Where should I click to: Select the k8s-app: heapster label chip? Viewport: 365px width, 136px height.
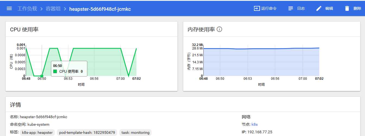coord(38,132)
